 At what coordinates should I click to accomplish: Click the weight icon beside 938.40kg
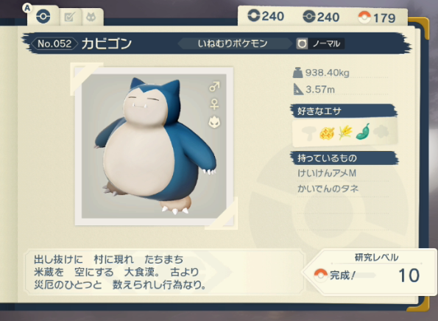point(298,73)
